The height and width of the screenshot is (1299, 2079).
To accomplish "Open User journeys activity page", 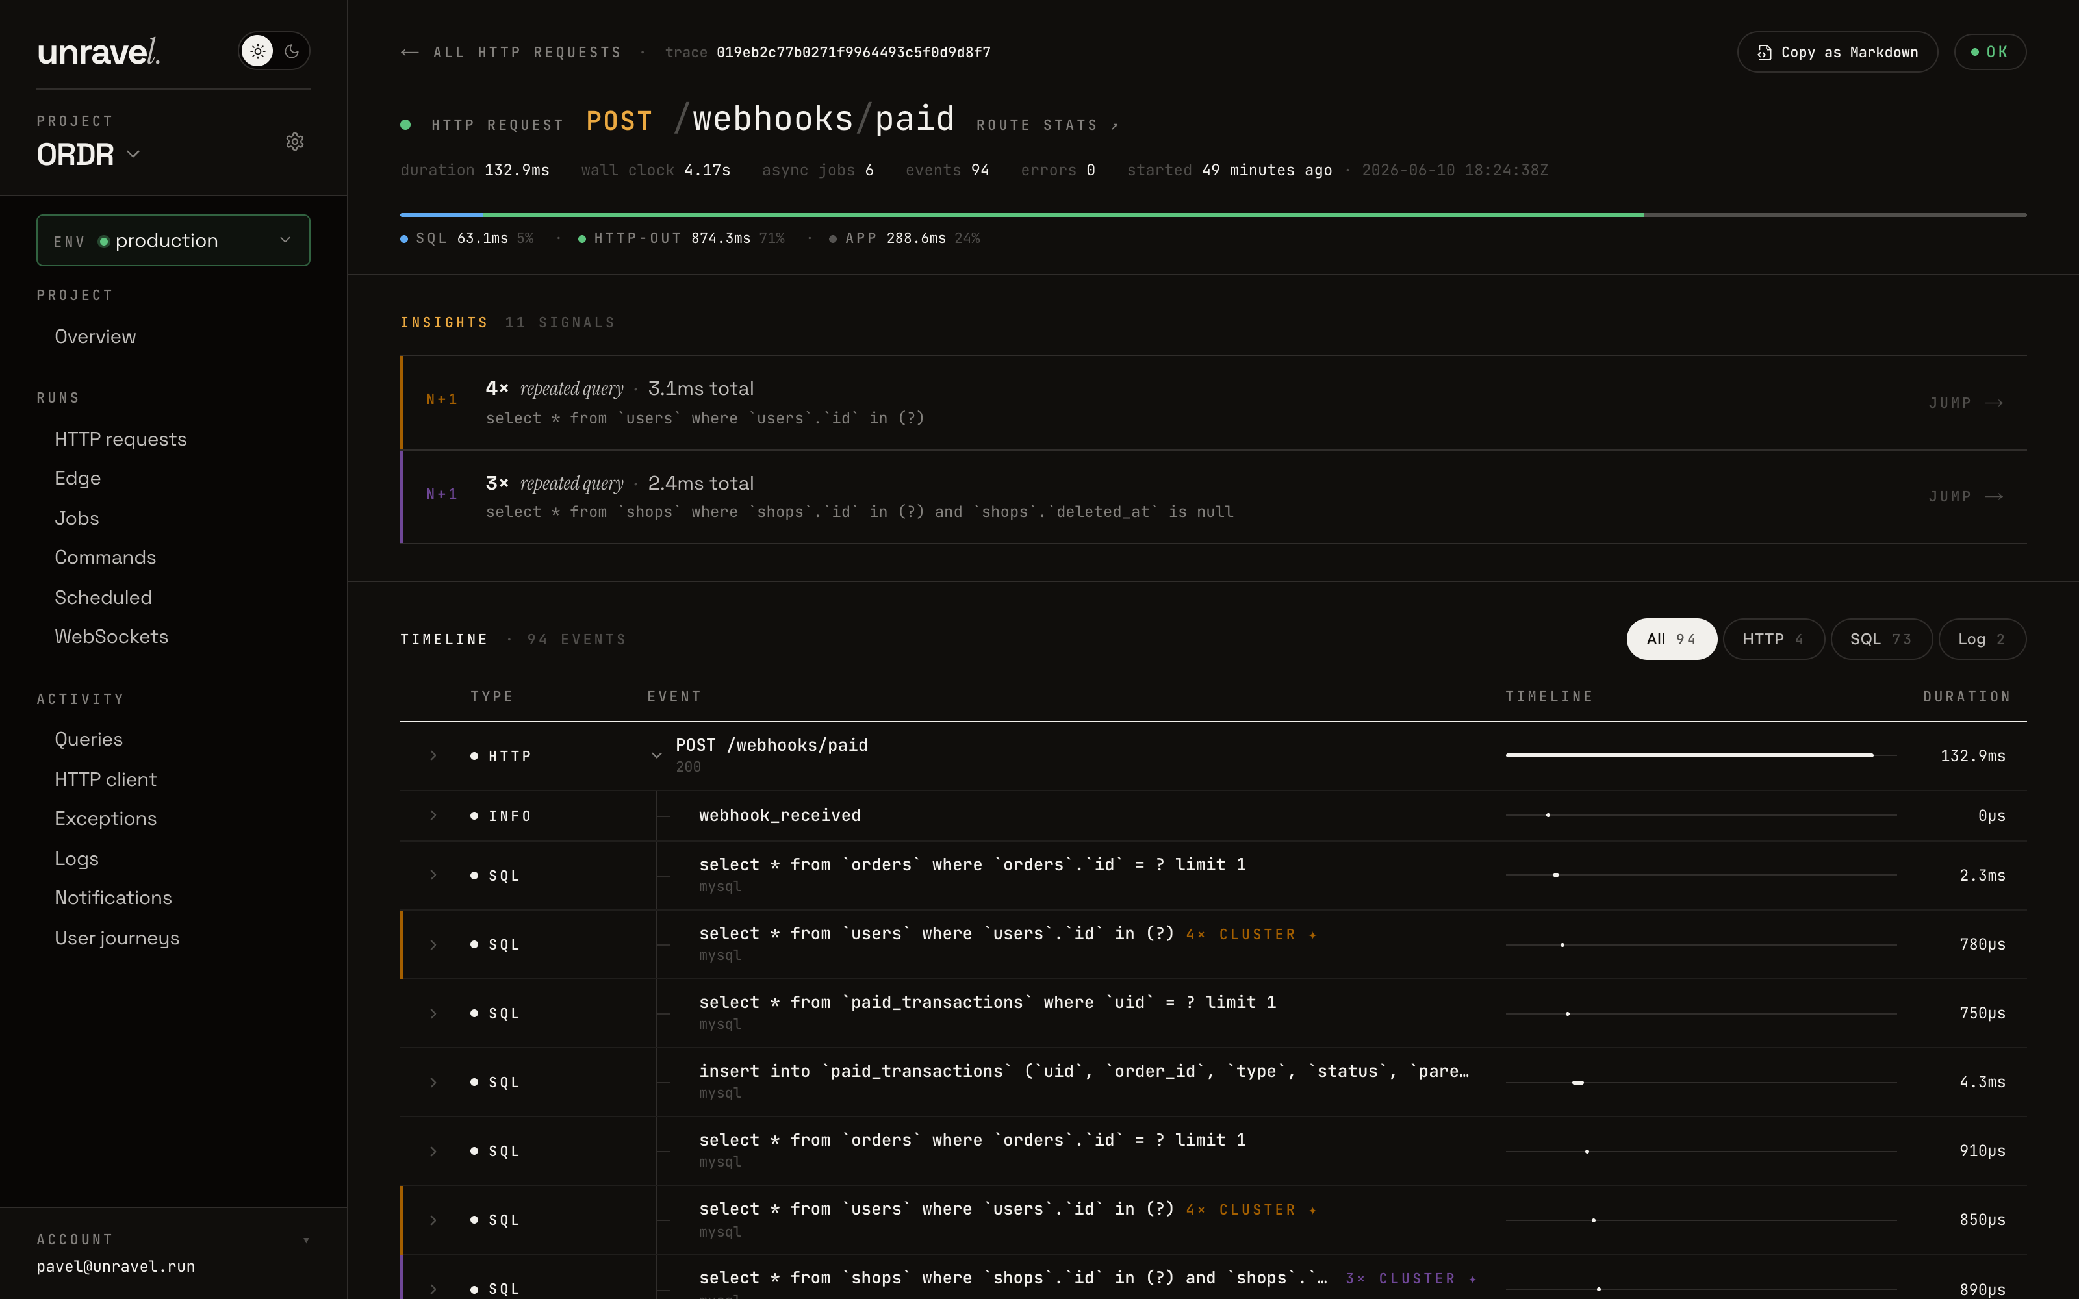I will [117, 938].
